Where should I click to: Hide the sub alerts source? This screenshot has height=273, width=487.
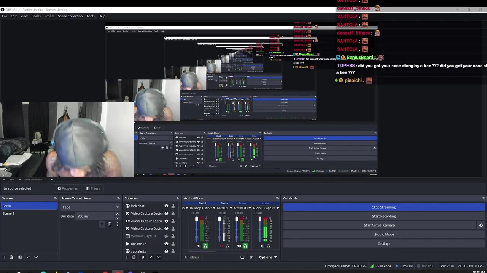pyautogui.click(x=166, y=251)
